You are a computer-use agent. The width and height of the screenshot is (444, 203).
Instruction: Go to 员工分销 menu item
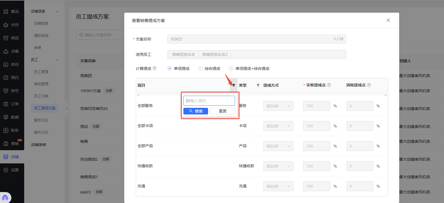[x=41, y=96]
